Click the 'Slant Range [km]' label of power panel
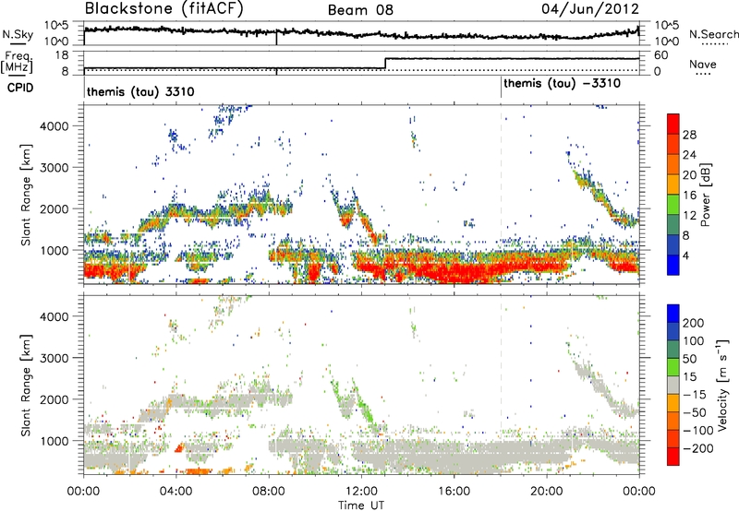The image size is (739, 511). pos(26,195)
